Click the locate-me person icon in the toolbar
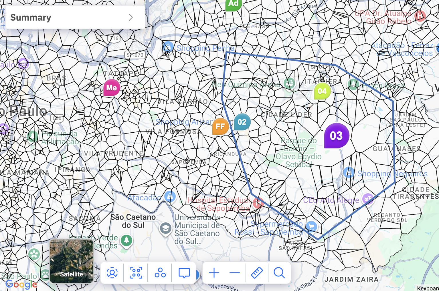Screen dimensions: 439x291 [112, 273]
